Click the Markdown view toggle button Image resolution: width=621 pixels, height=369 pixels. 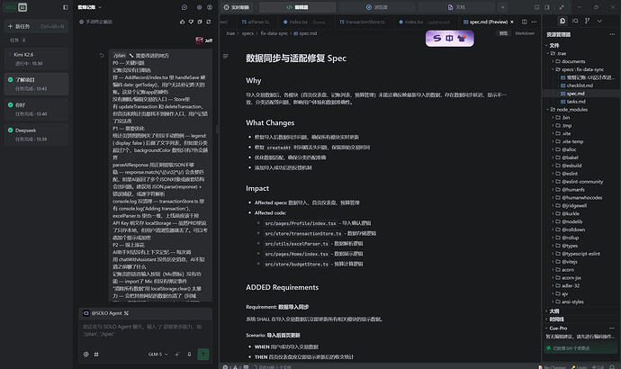tap(525, 33)
